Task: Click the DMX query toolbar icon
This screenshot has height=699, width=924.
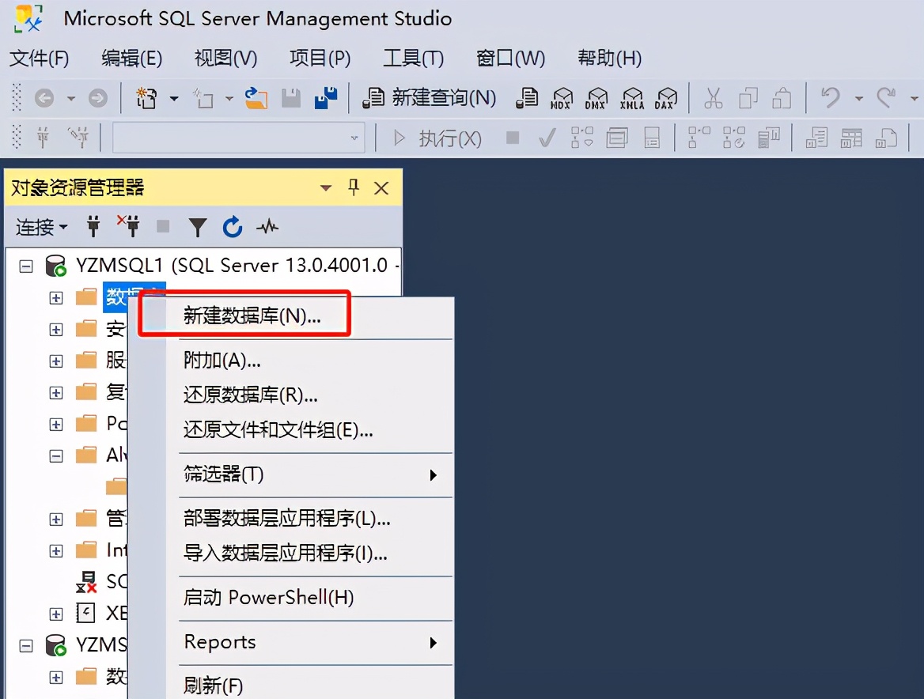Action: [596, 98]
